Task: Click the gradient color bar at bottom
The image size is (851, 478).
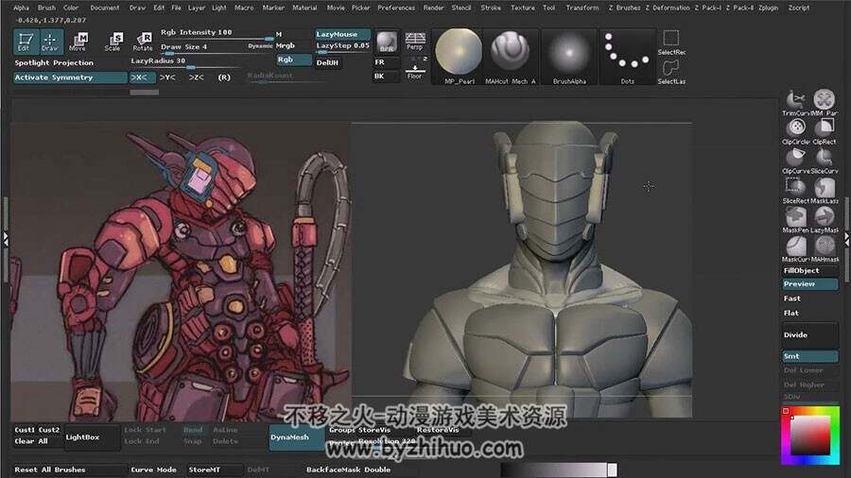Action: coord(559,469)
